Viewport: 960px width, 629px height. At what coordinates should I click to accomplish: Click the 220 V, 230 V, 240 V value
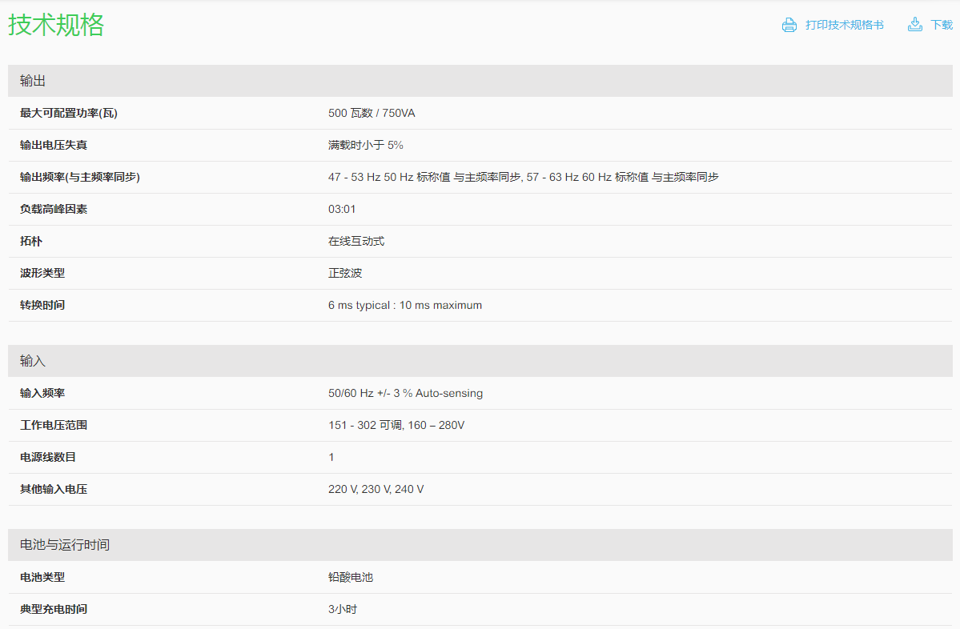(x=376, y=489)
